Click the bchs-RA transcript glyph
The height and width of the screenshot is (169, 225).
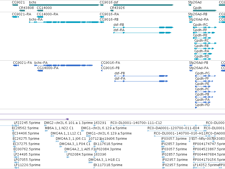pyautogui.click(x=64, y=22)
